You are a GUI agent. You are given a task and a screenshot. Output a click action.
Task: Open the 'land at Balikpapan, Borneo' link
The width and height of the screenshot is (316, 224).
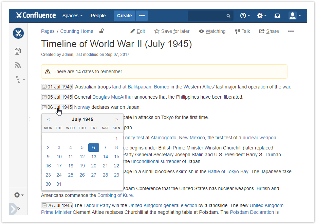(x=141, y=87)
